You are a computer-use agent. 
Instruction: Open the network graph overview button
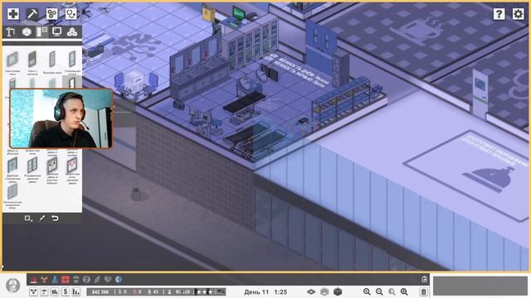tap(33, 291)
